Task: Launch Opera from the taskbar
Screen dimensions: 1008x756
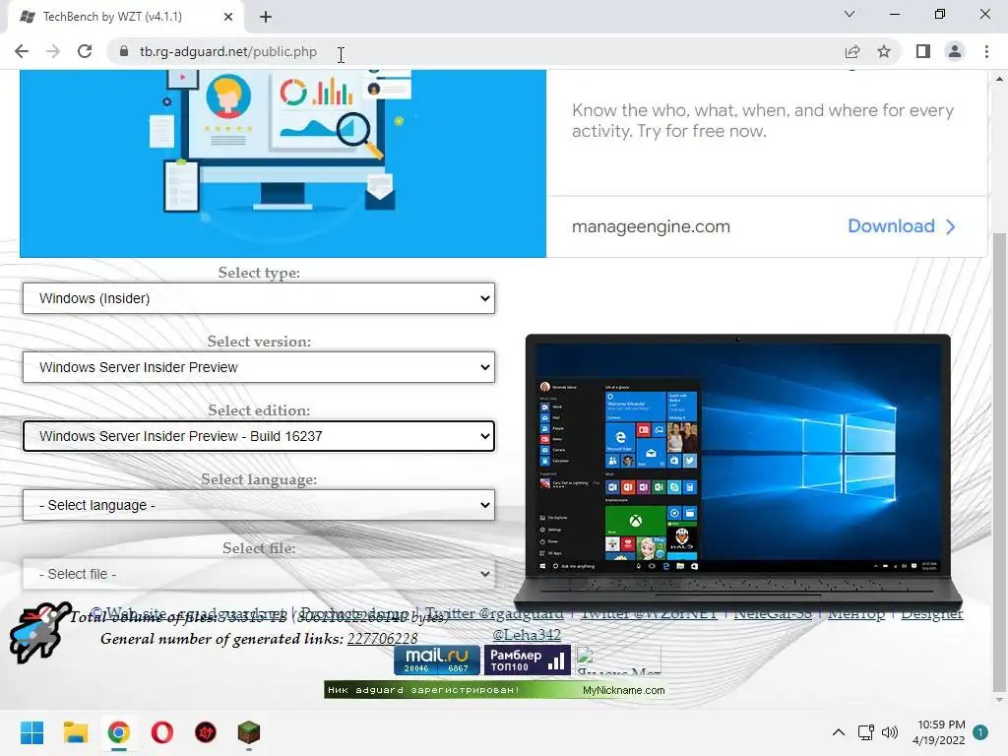Action: [x=162, y=732]
